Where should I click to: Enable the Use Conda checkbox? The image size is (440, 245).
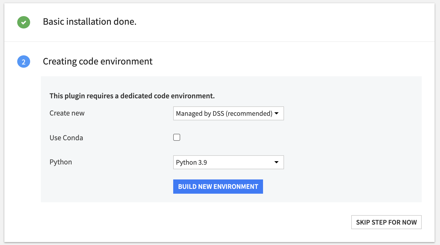tap(177, 137)
